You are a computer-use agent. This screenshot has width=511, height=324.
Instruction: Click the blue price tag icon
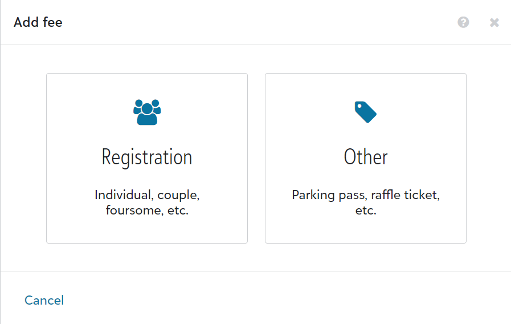click(365, 112)
